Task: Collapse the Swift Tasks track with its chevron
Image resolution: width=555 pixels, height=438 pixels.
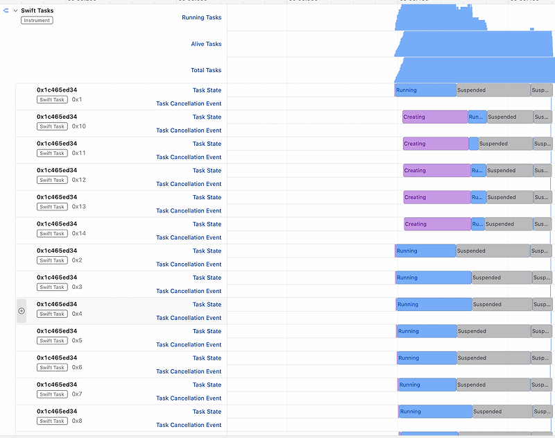Action: coord(15,10)
